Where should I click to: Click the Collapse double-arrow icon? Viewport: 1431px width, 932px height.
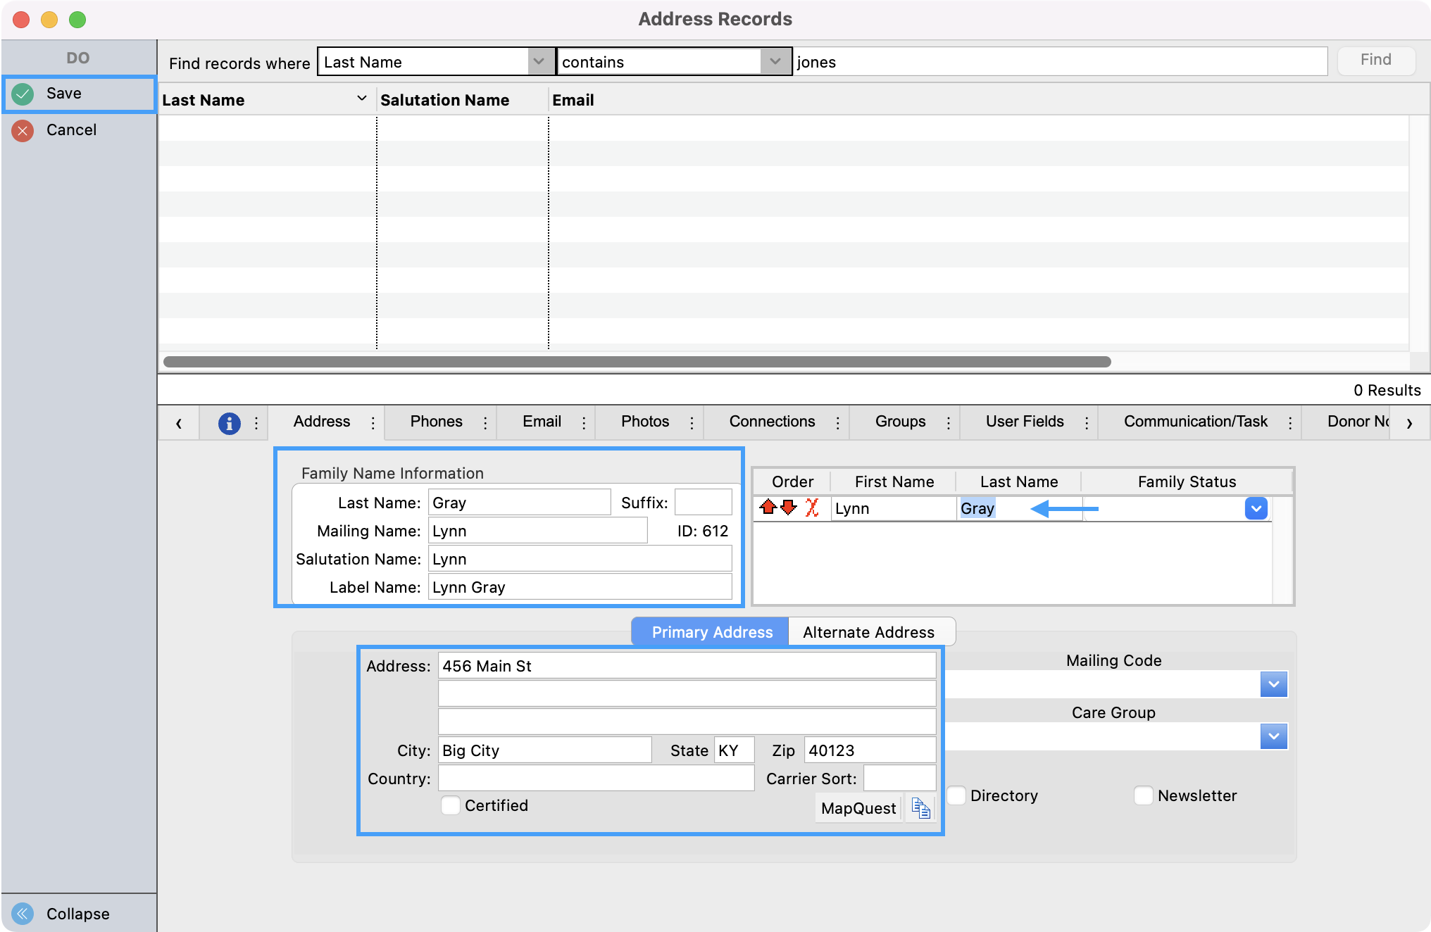(23, 913)
